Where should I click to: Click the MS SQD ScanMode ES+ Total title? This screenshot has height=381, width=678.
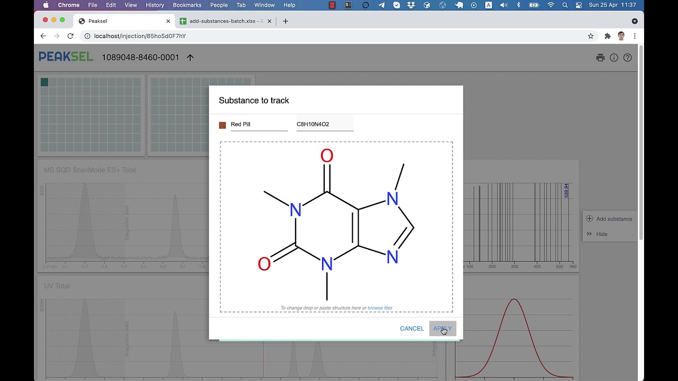tap(90, 170)
